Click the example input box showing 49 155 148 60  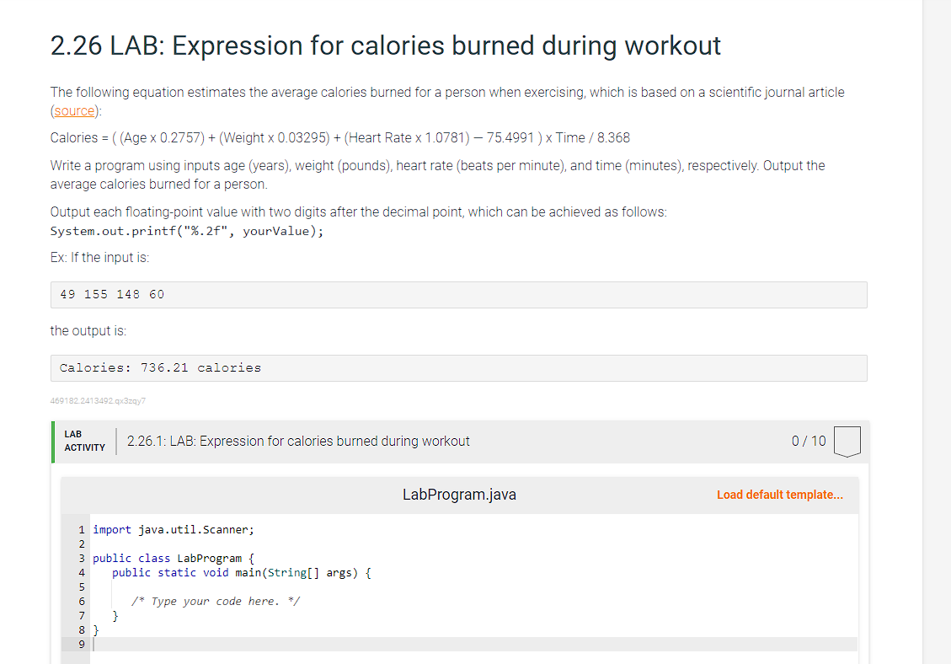click(458, 294)
